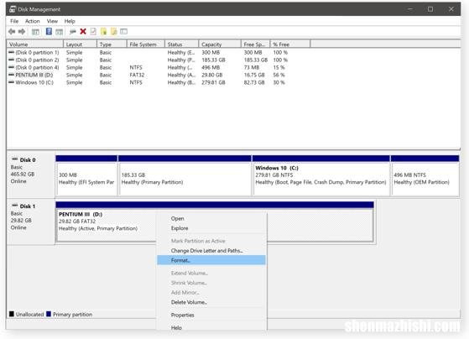Click the Back arrow toolbar icon
The width and height of the screenshot is (469, 339).
[12, 31]
